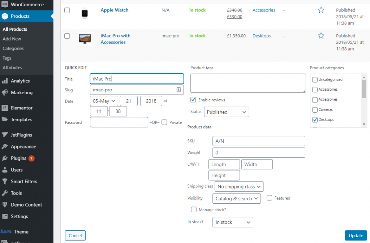370x243 pixels.
Task: Open the Visibility dropdown Catalog & search
Action: coord(237,199)
